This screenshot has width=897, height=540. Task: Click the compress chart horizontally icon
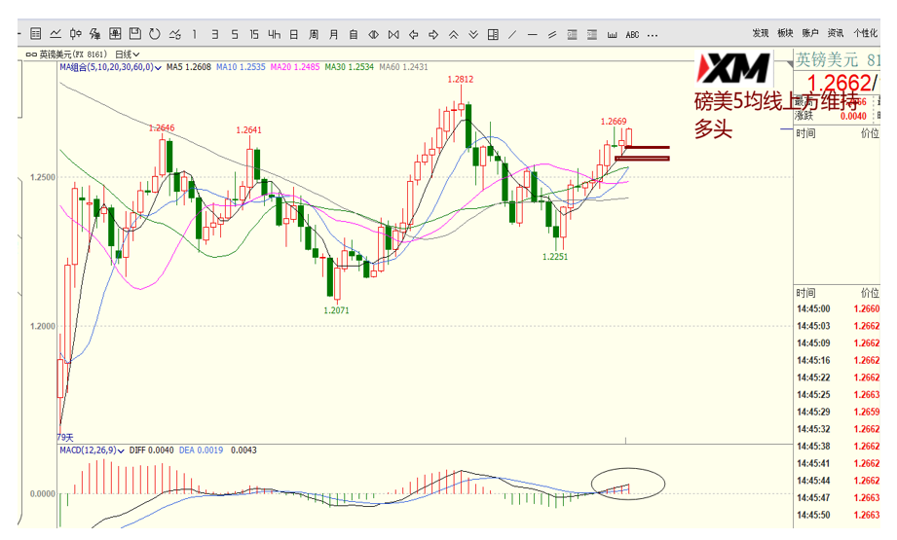tap(374, 34)
